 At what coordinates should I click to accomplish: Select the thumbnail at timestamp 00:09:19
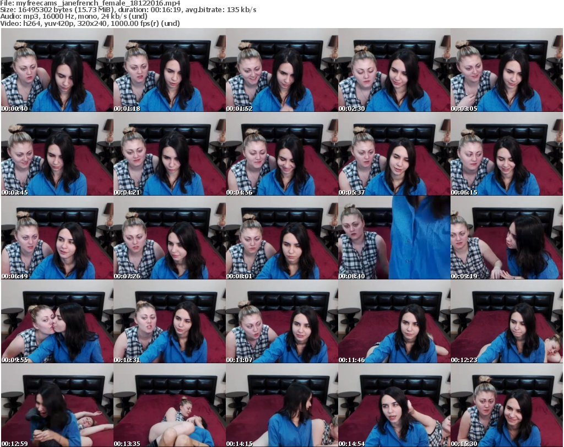pos(507,238)
